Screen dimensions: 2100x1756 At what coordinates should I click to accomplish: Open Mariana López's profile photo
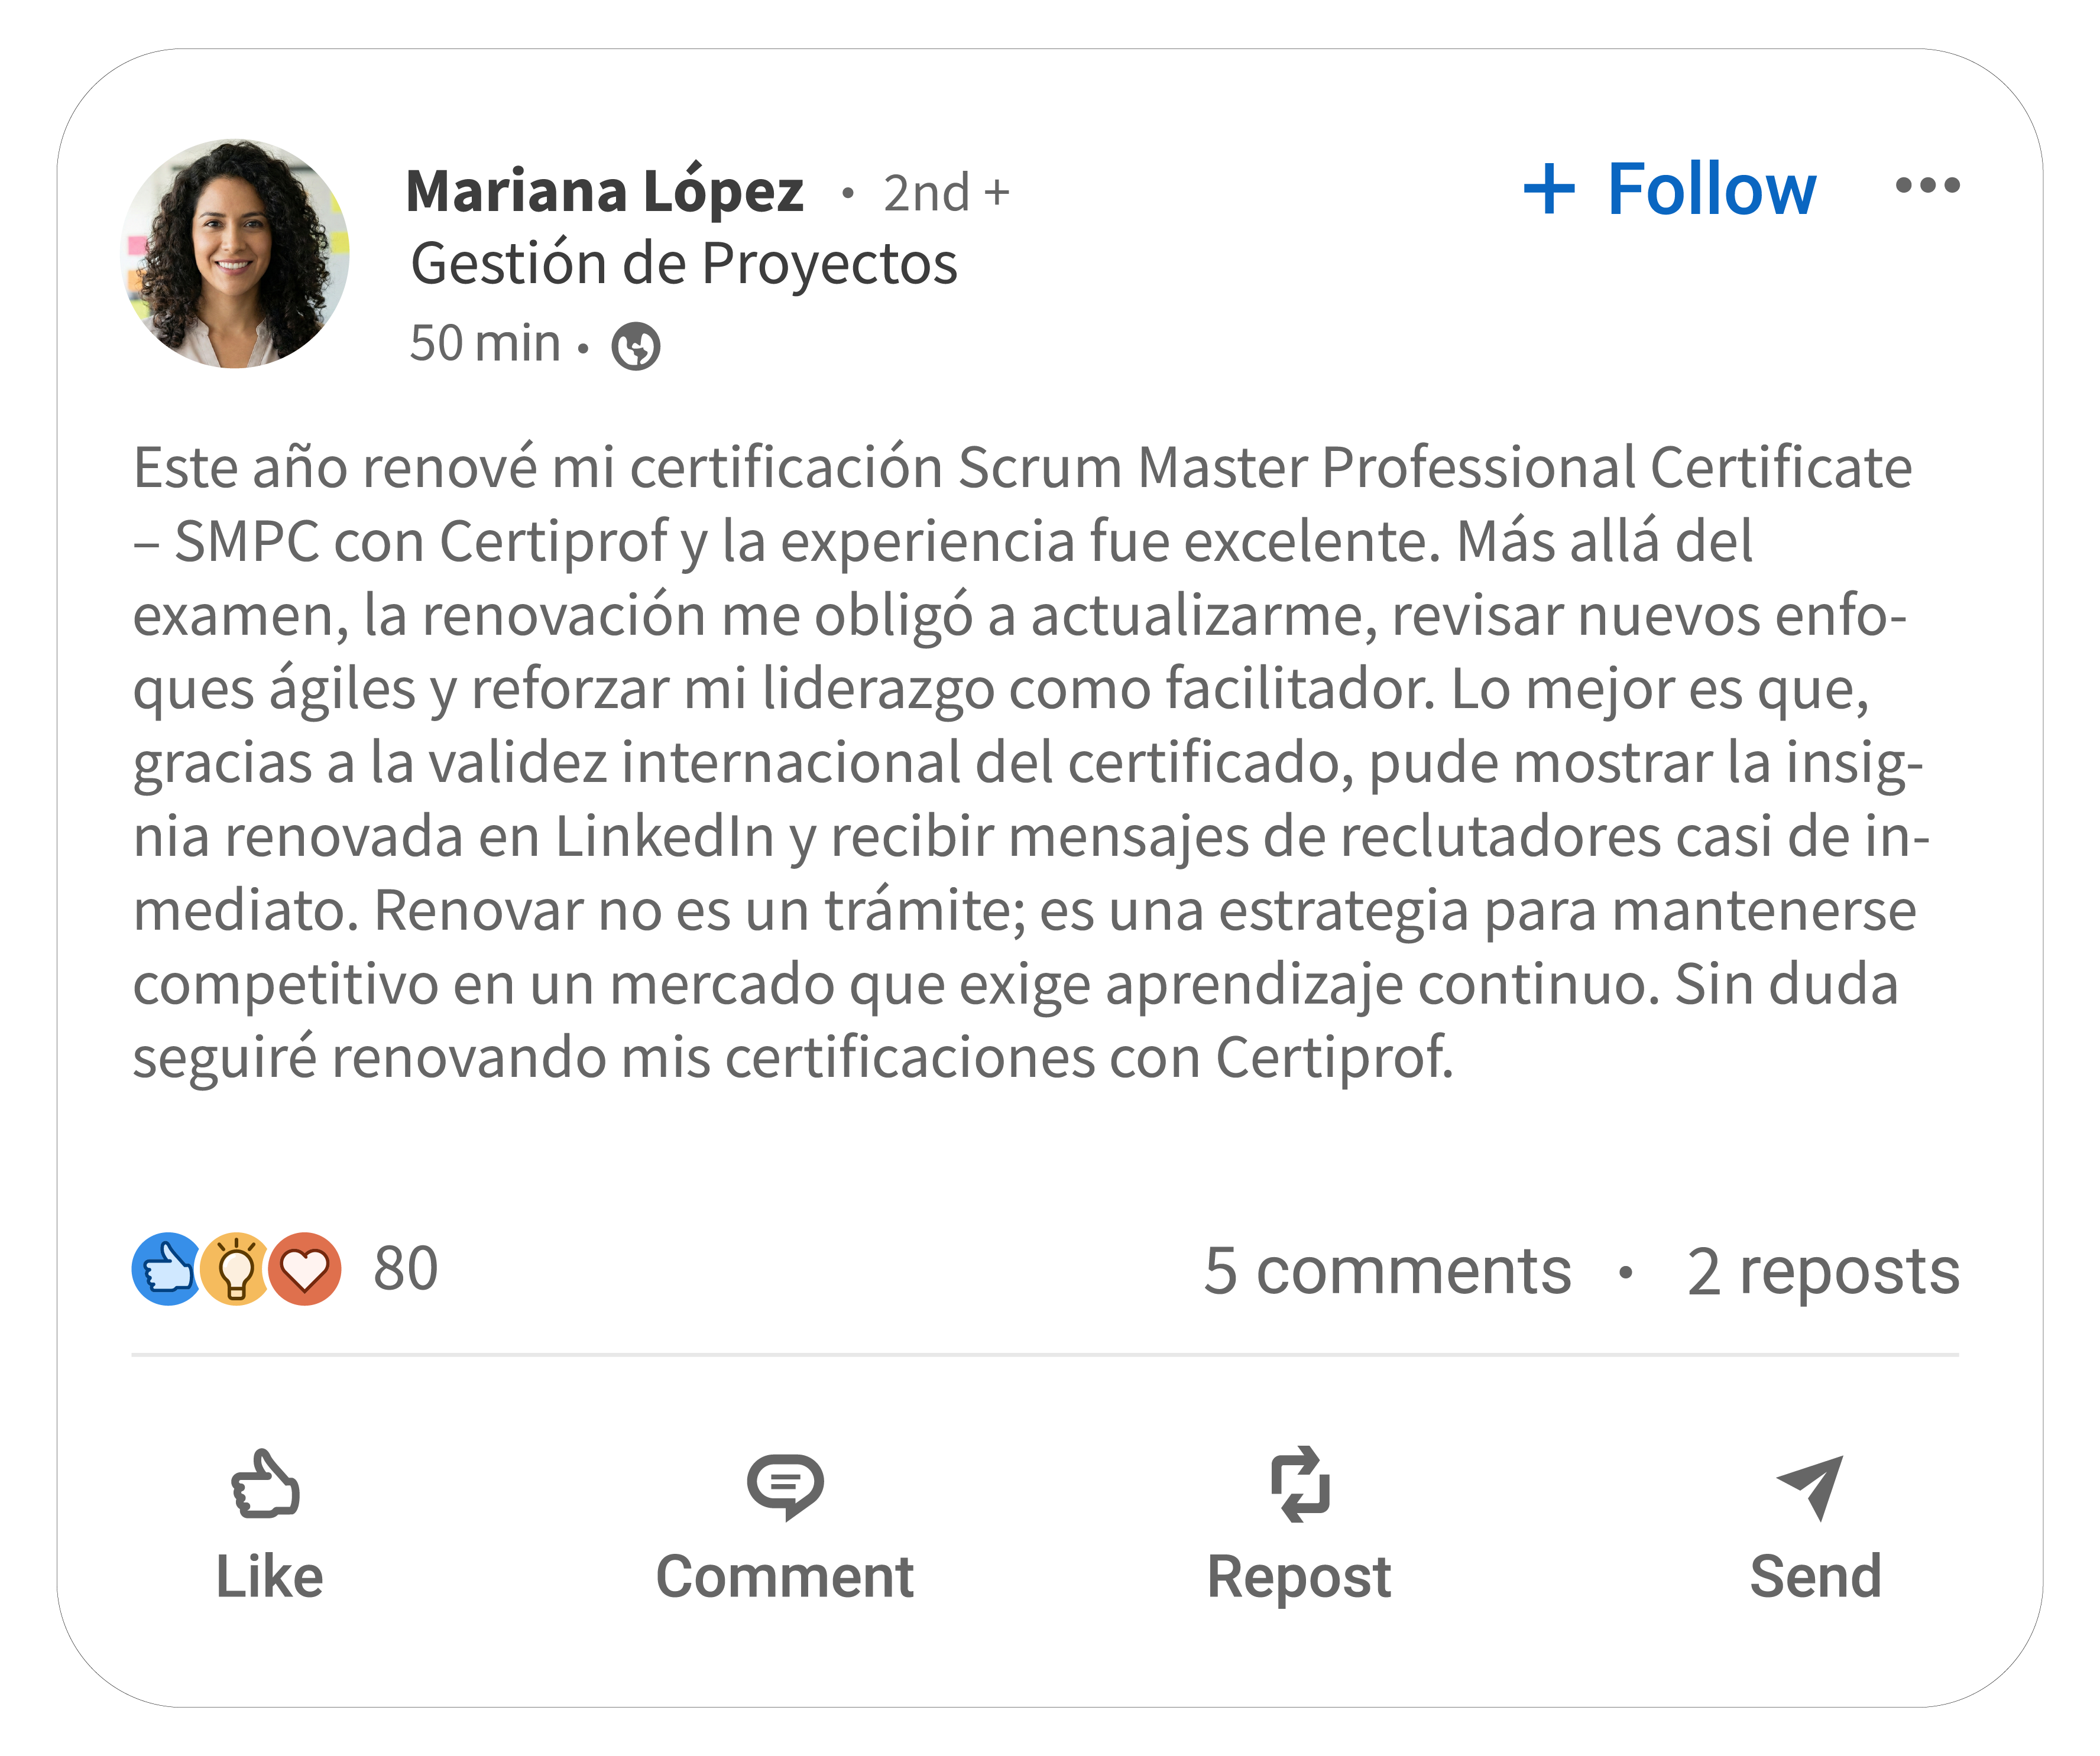click(x=236, y=254)
